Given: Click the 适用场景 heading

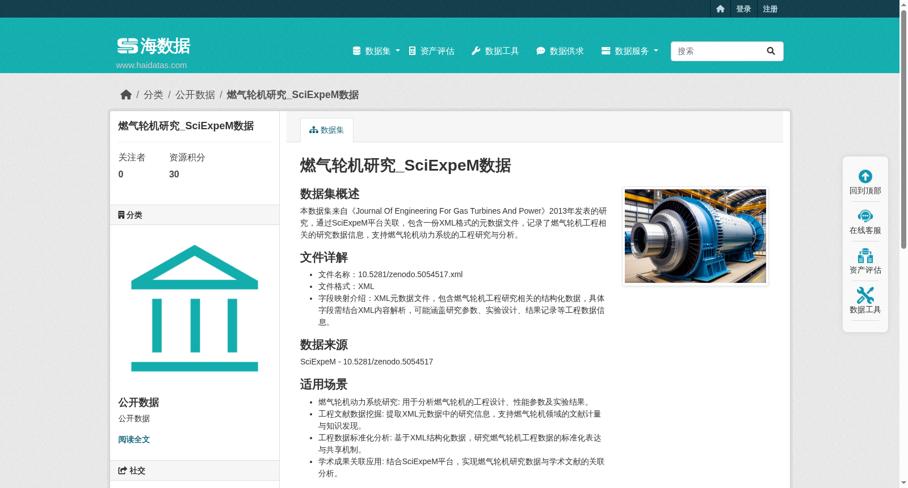Looking at the screenshot, I should coord(324,384).
